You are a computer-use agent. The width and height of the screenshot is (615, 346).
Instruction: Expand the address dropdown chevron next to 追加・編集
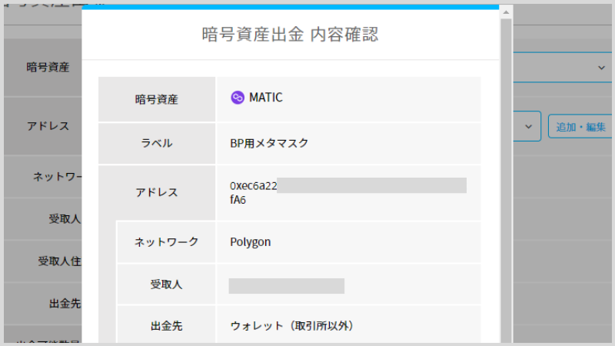coord(528,127)
